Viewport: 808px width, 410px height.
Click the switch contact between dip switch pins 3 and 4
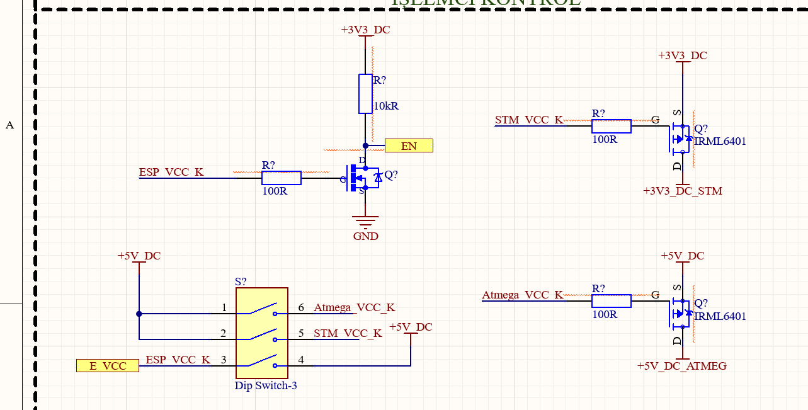(262, 362)
